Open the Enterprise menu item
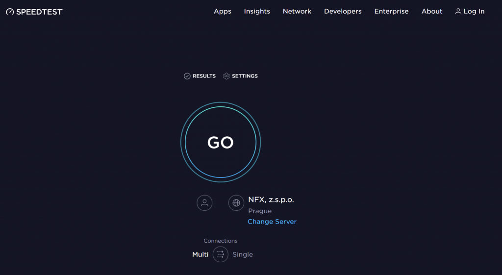Screen dimensions: 502x275 pyautogui.click(x=391, y=11)
